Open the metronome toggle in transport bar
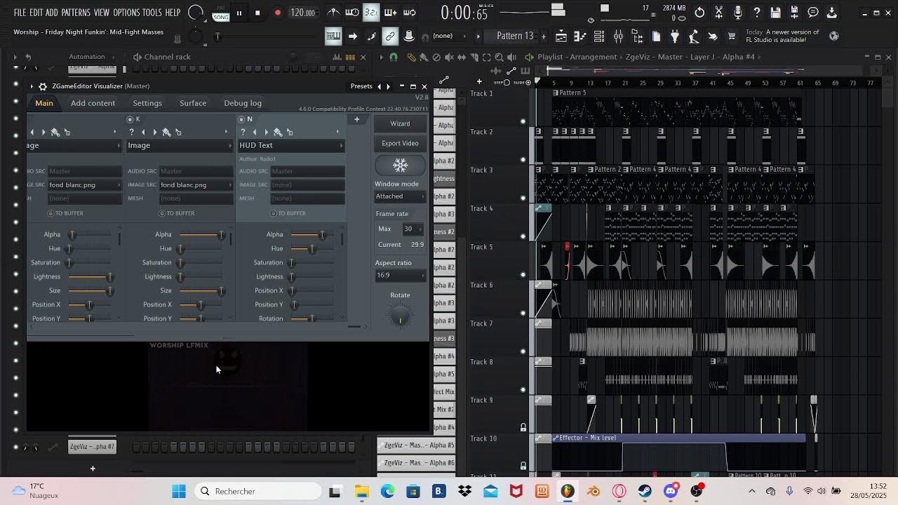This screenshot has width=898, height=505. click(x=333, y=13)
